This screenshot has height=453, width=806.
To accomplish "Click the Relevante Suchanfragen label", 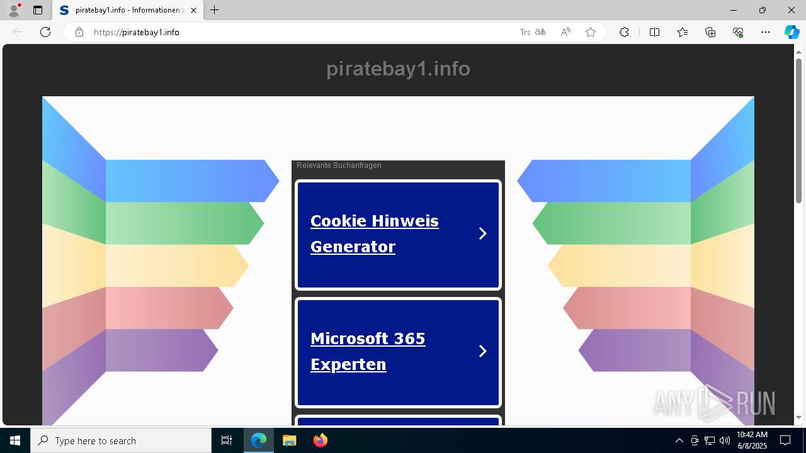I will pyautogui.click(x=339, y=165).
